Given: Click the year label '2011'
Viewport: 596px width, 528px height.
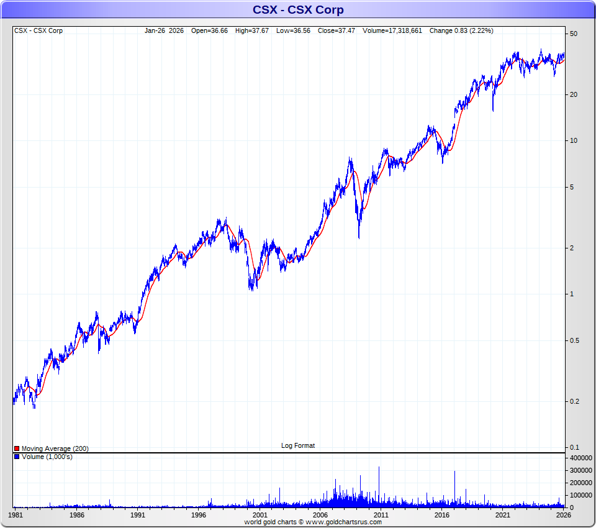Looking at the screenshot, I should pos(381,515).
